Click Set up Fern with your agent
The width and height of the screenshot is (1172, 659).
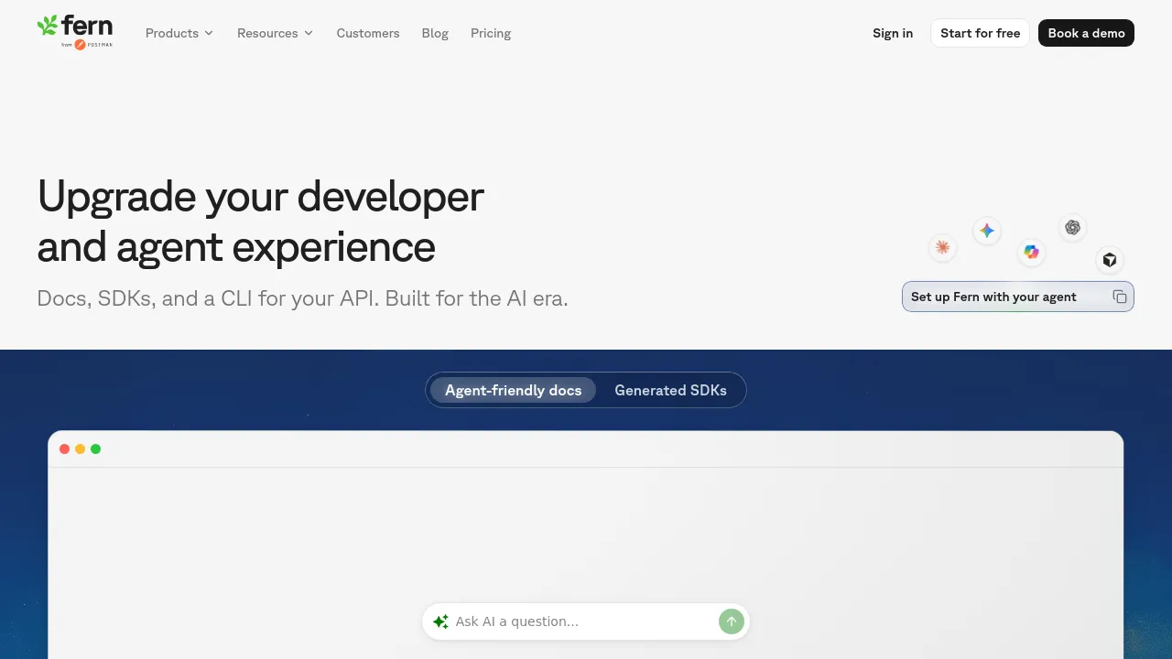(x=1017, y=297)
